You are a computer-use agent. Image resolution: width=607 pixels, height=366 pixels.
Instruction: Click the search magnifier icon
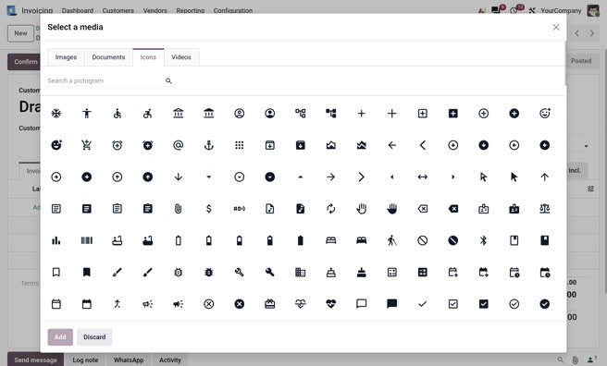coord(168,80)
